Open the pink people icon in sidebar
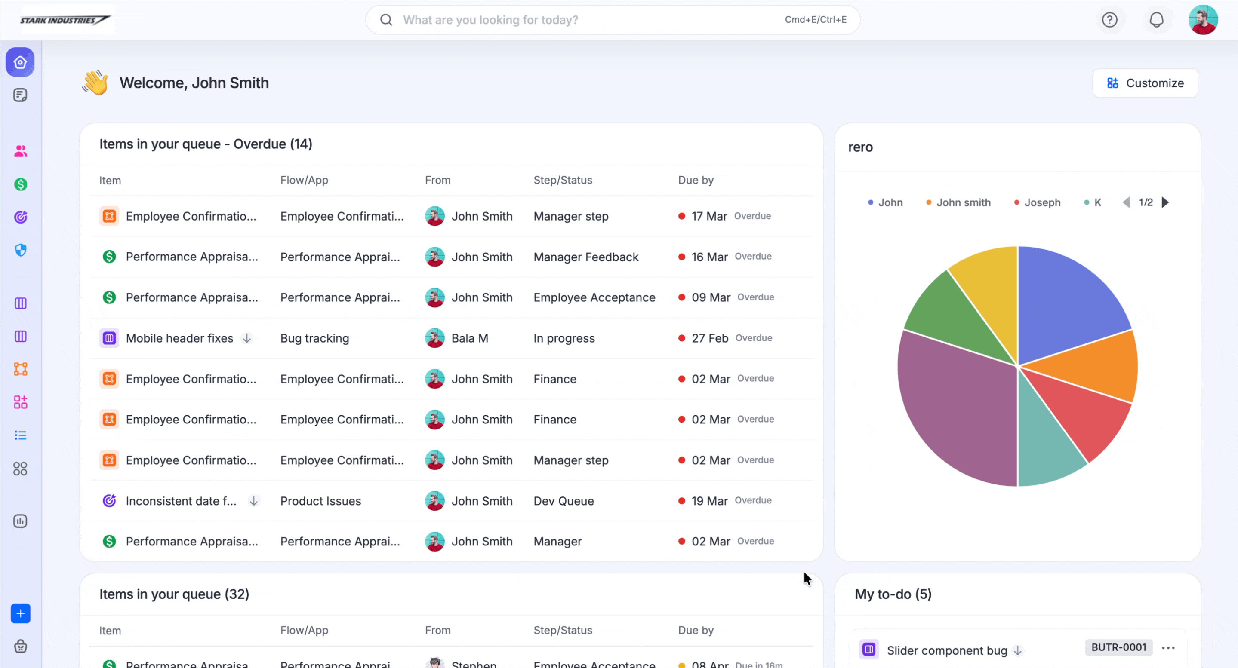 (20, 151)
